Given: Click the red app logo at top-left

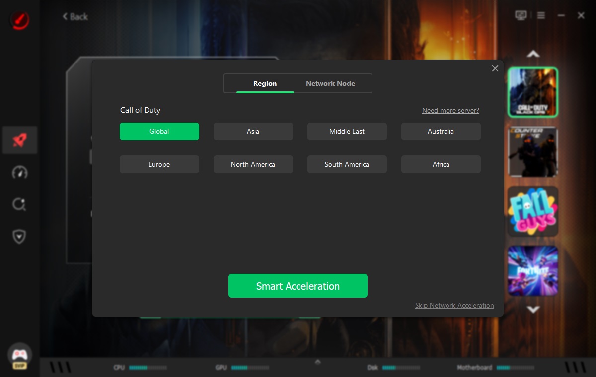Looking at the screenshot, I should pyautogui.click(x=19, y=20).
